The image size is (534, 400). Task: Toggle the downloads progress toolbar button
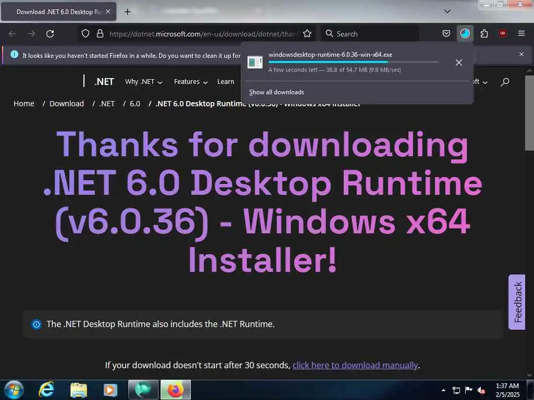pos(465,34)
